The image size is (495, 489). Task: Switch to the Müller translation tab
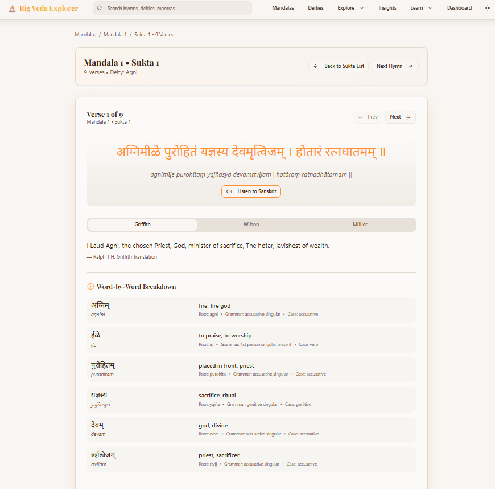click(x=360, y=225)
